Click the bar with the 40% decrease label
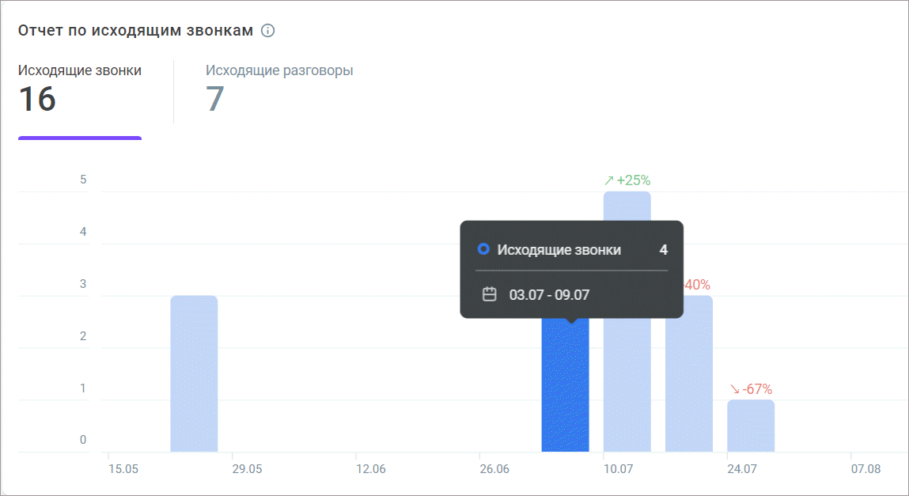Screen dimensions: 909x496 pyautogui.click(x=689, y=373)
